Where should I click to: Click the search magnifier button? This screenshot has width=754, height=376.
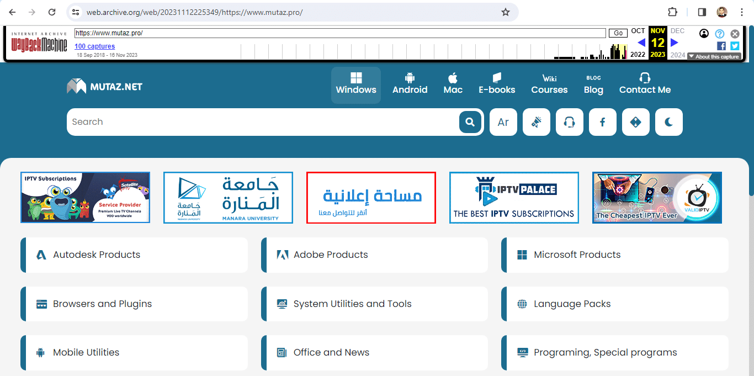pyautogui.click(x=470, y=122)
